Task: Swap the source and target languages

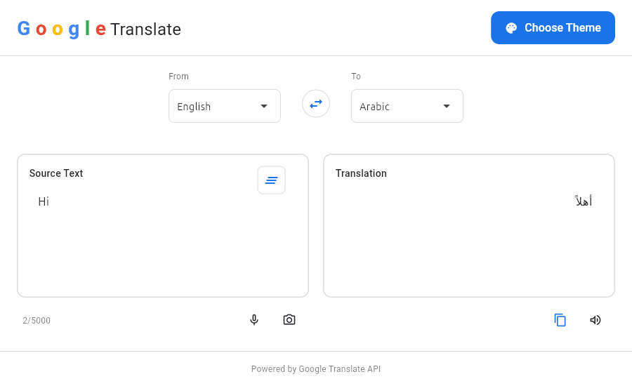Action: coord(316,104)
